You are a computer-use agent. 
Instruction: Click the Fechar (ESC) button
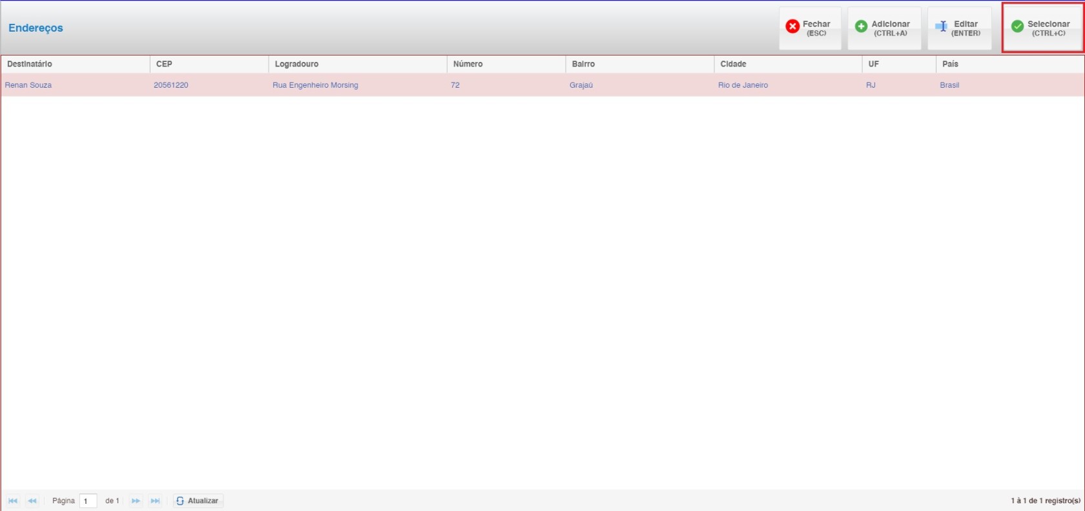(809, 28)
